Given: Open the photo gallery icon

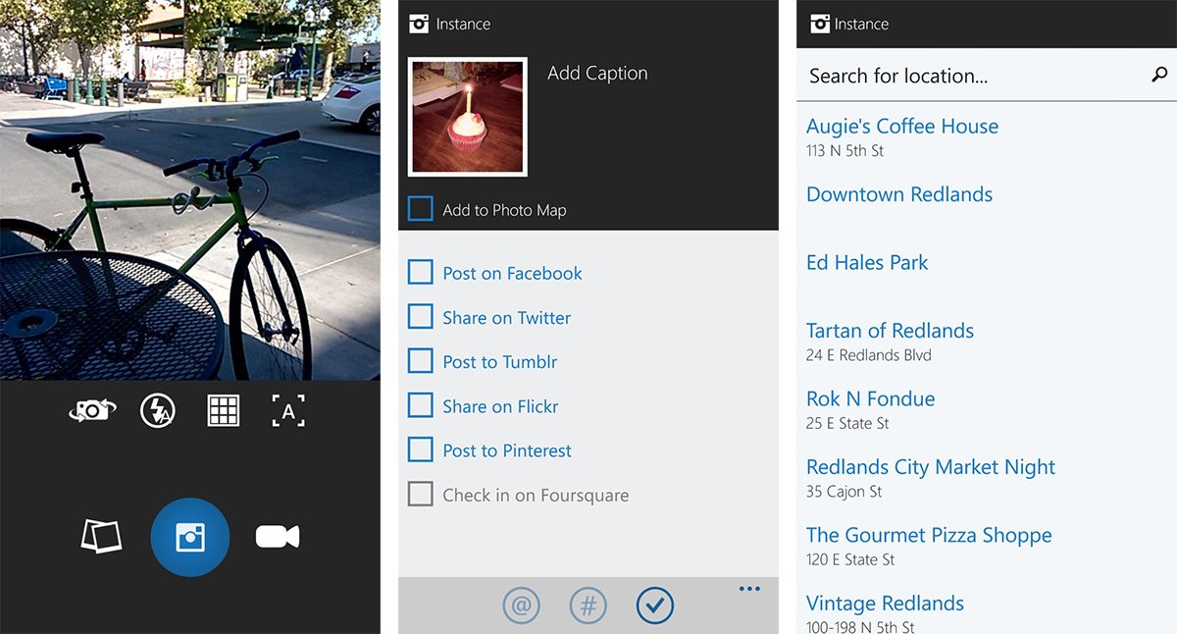Looking at the screenshot, I should pyautogui.click(x=101, y=537).
